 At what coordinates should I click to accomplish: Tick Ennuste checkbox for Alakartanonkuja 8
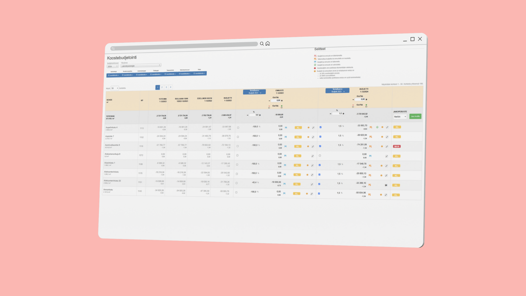(x=237, y=155)
